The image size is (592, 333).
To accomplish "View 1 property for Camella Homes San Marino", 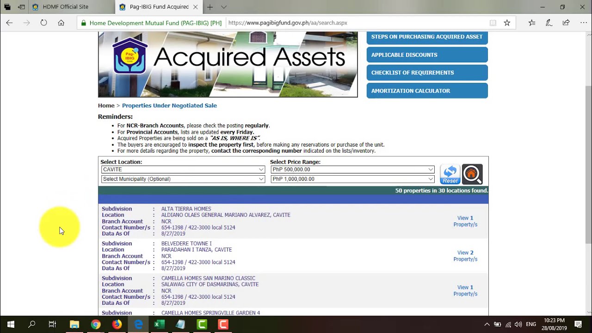I will (x=465, y=290).
